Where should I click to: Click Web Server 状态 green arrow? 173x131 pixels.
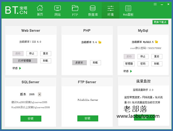coord(20,68)
